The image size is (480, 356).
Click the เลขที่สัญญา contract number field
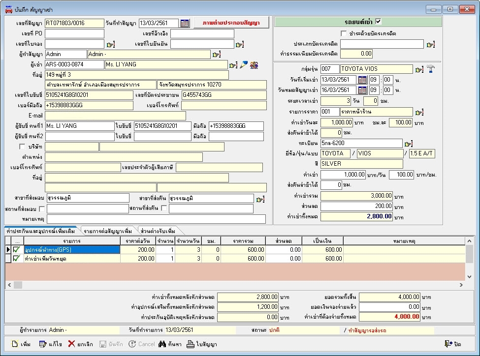pyautogui.click(x=74, y=23)
